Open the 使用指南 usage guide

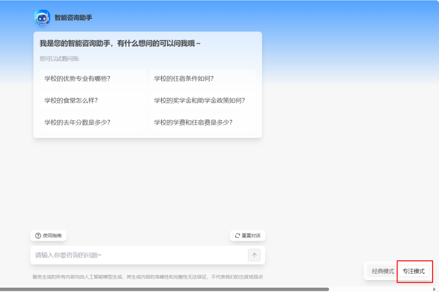click(49, 235)
